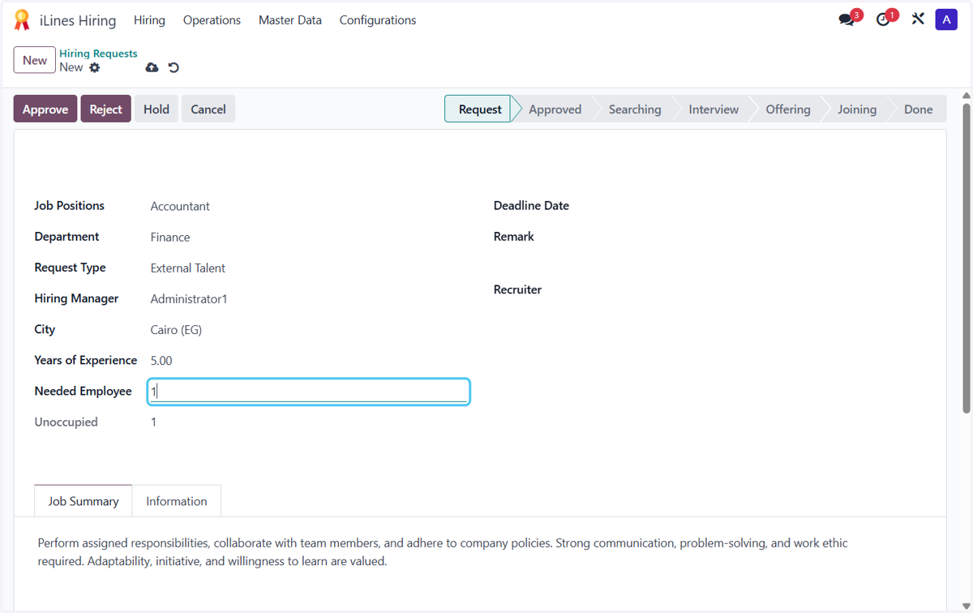973x613 pixels.
Task: Select the Joining status stage
Action: click(x=857, y=109)
